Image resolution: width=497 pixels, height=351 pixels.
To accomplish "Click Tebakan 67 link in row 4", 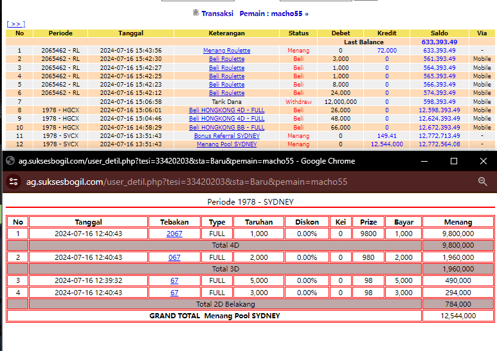I will (x=174, y=293).
